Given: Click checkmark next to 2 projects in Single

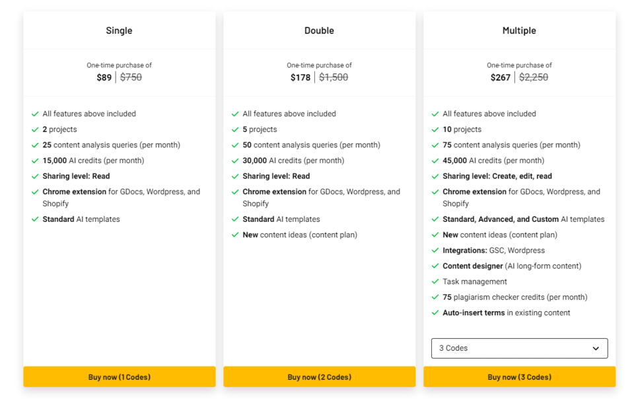Looking at the screenshot, I should pyautogui.click(x=35, y=130).
